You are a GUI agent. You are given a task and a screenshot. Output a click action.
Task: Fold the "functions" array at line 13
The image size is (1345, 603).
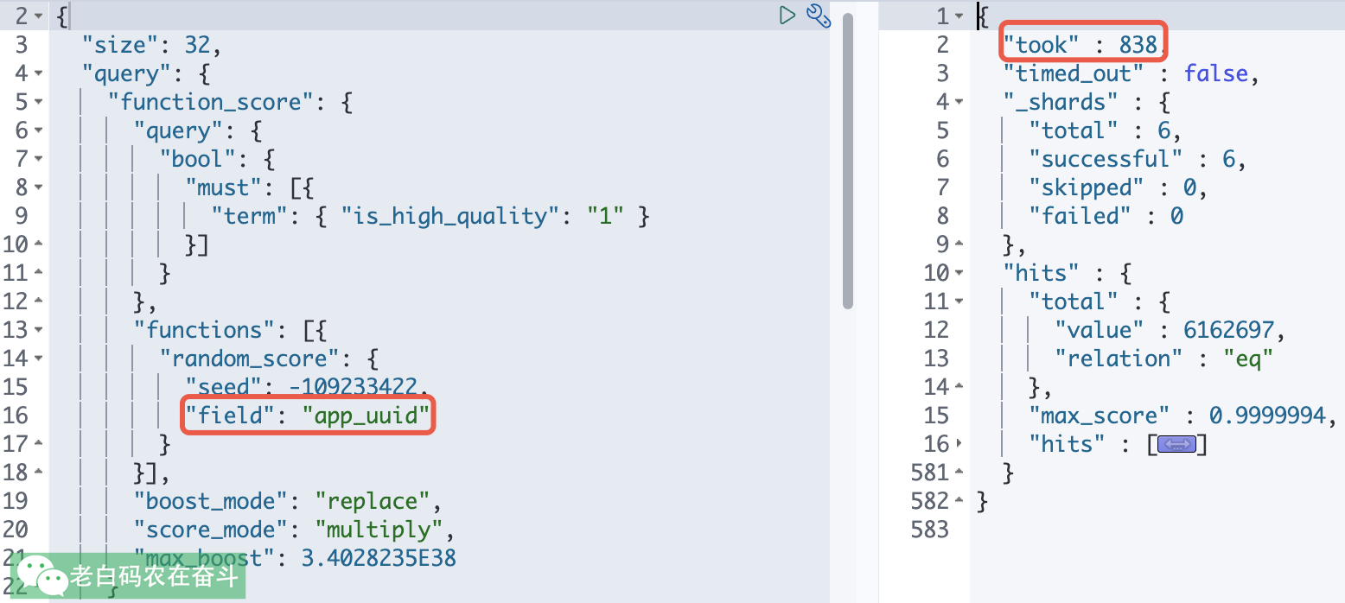point(38,331)
